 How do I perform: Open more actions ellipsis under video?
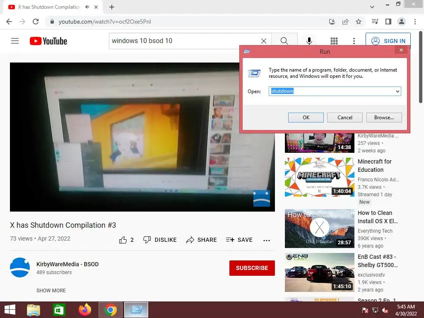click(x=267, y=241)
